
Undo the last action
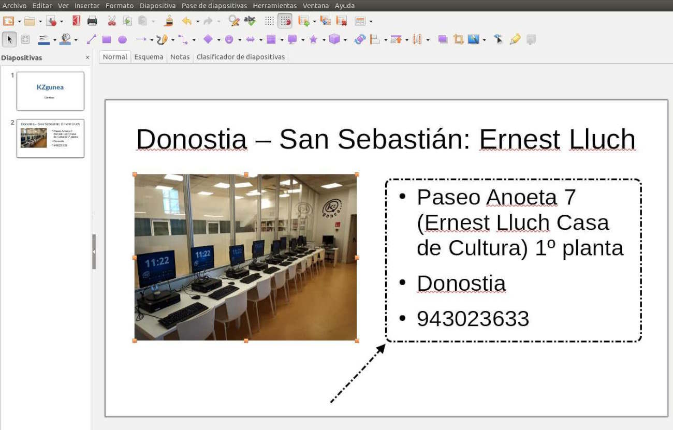click(x=186, y=21)
